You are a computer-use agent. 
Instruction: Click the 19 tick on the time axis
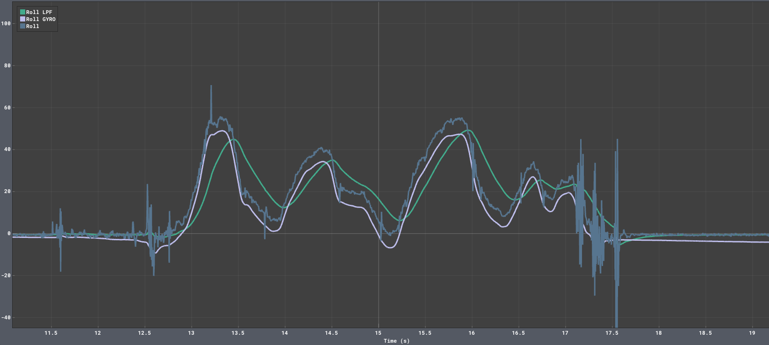[752, 333]
